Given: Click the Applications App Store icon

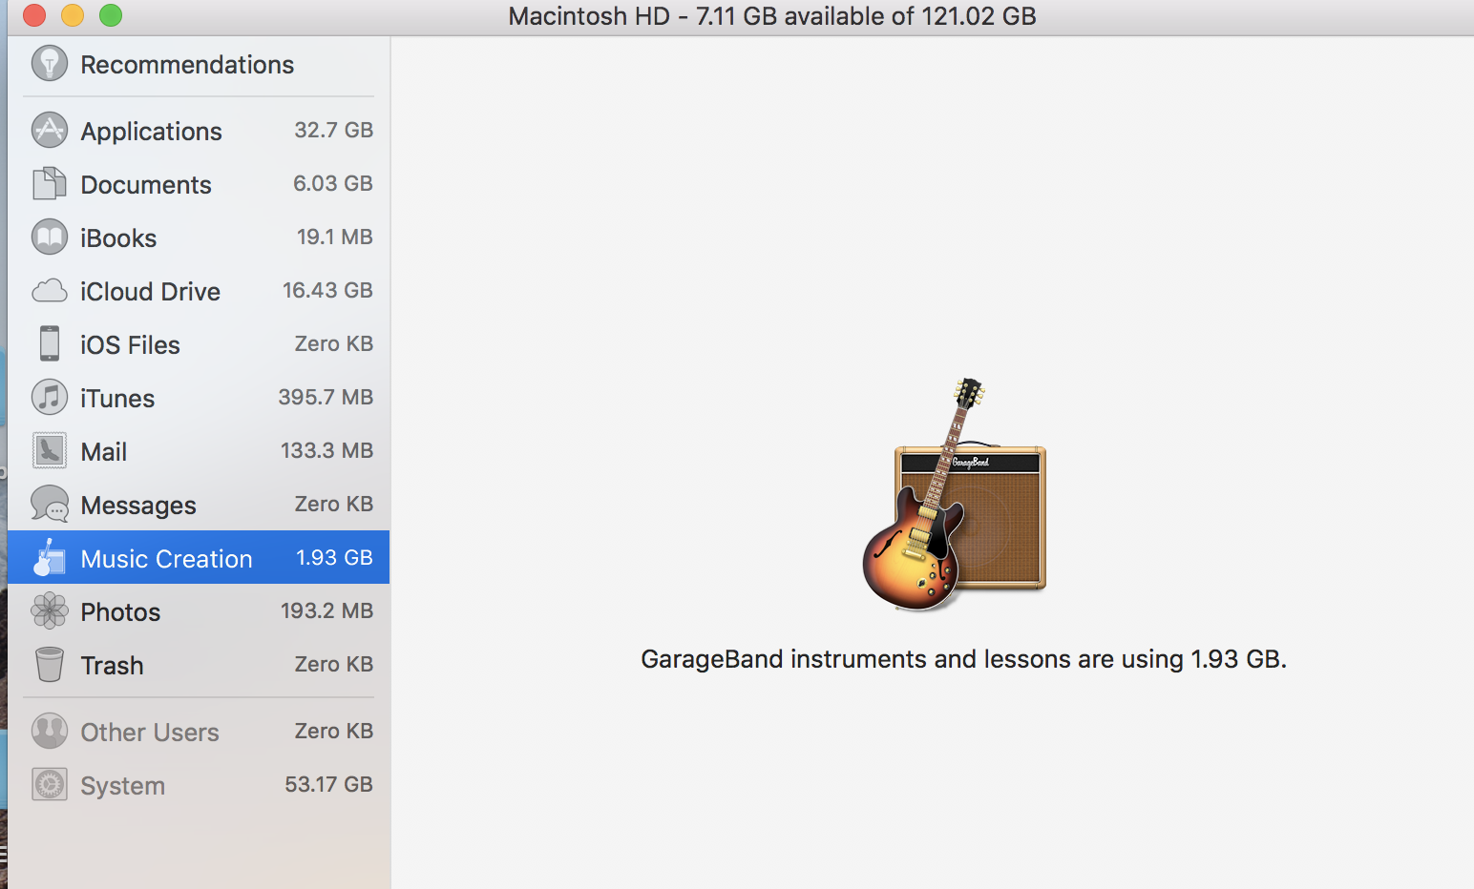Looking at the screenshot, I should coord(50,130).
